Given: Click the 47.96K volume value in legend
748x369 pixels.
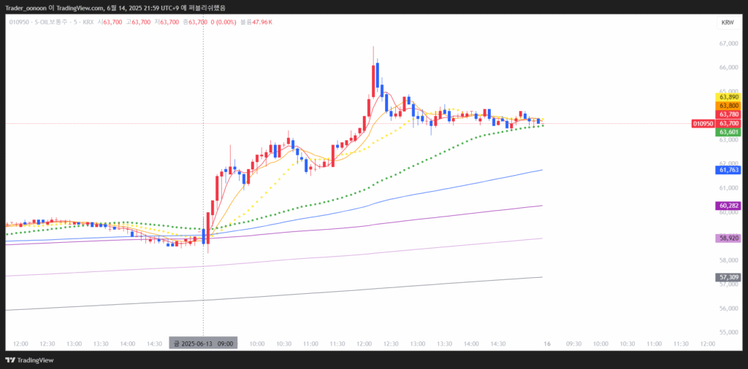Looking at the screenshot, I should click(262, 23).
